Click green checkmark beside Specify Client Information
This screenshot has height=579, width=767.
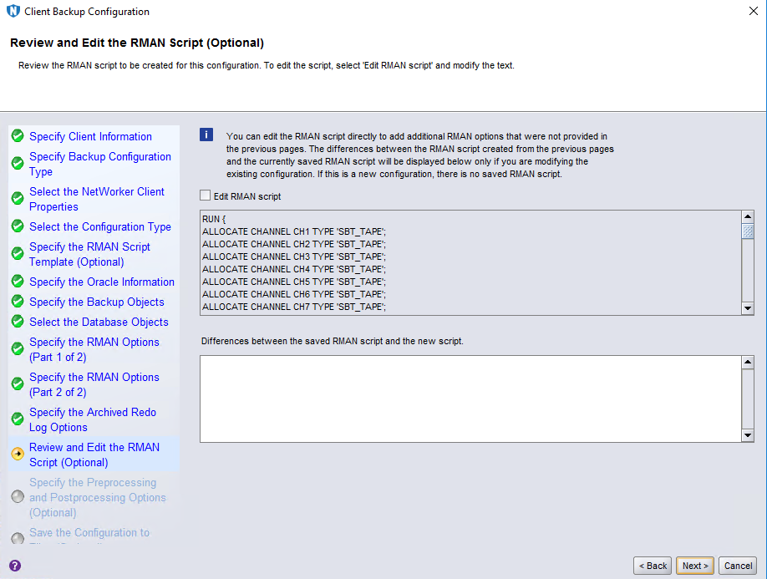click(17, 136)
